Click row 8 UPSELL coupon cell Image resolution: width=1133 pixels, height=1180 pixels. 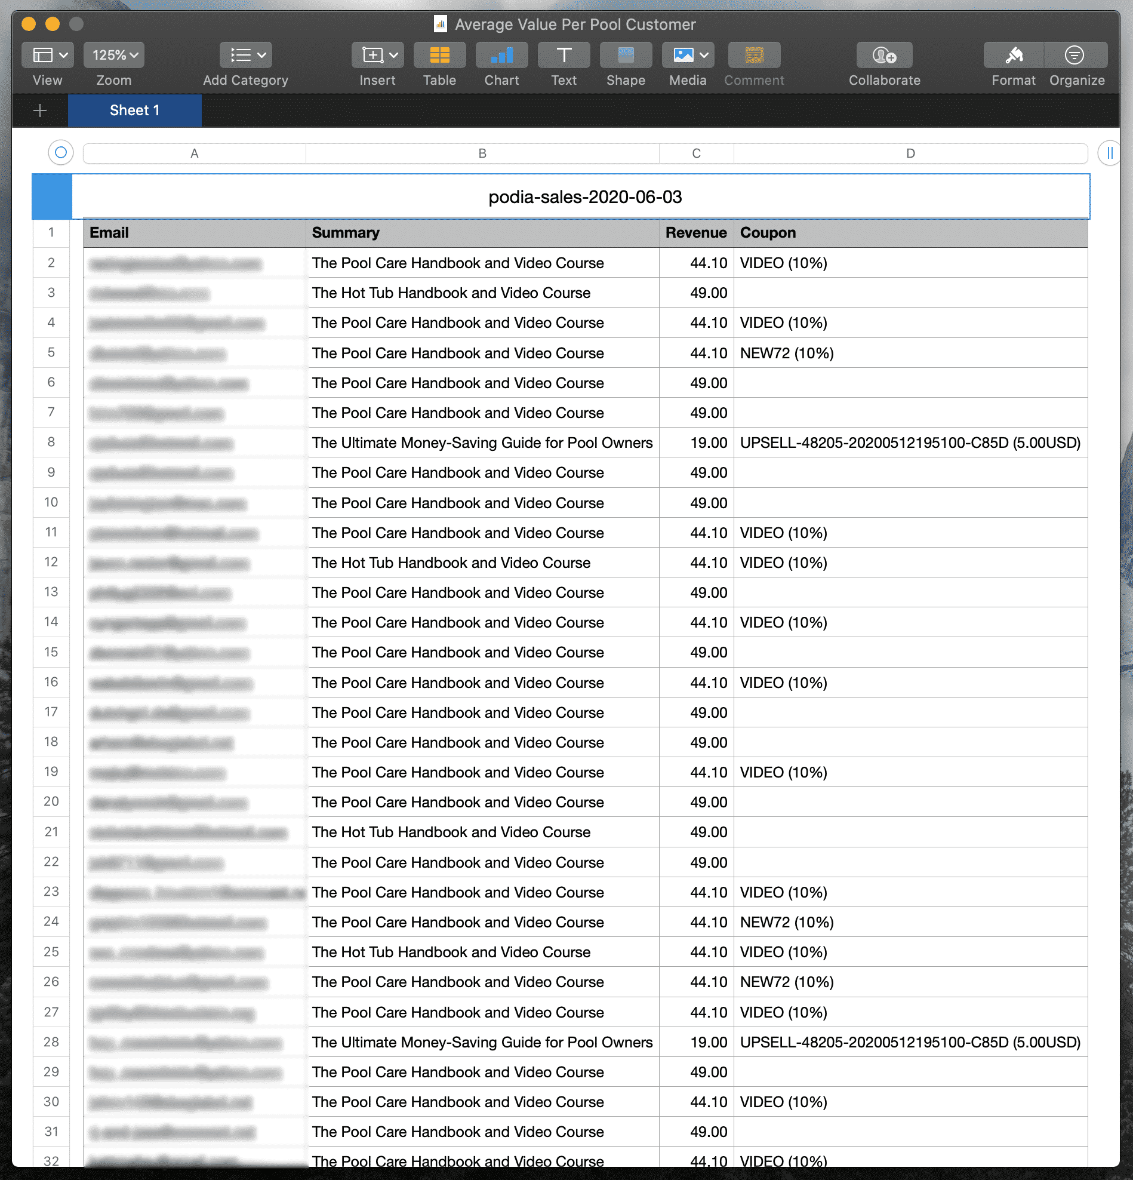(910, 443)
